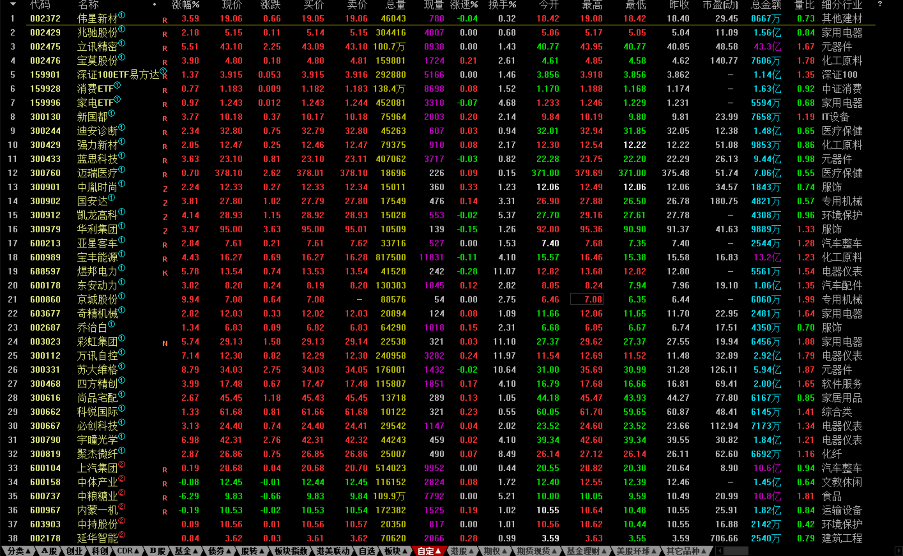Click 706.66 P/E value on 延华智能 row
Screen dimensions: 903x556
point(724,538)
